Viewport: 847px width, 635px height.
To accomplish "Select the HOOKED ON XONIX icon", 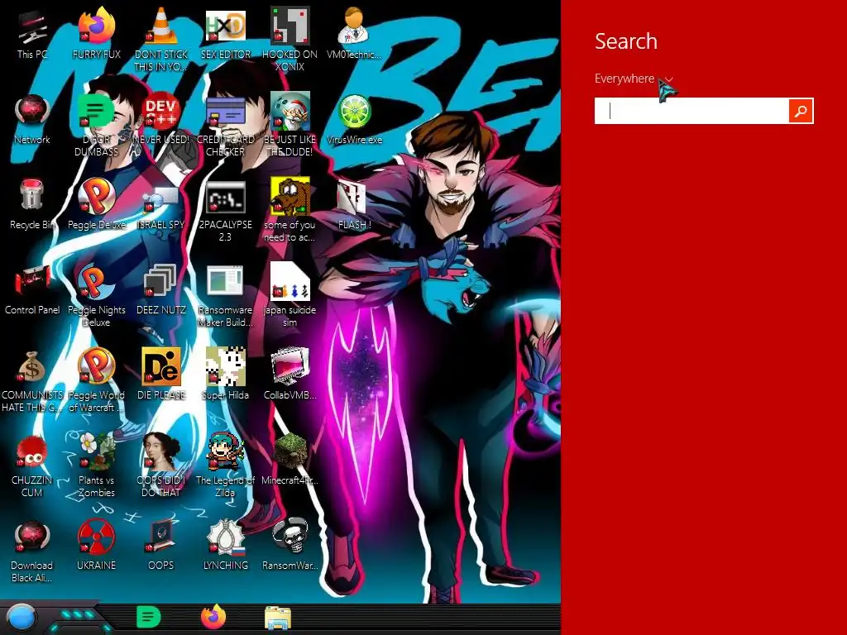I will [290, 26].
